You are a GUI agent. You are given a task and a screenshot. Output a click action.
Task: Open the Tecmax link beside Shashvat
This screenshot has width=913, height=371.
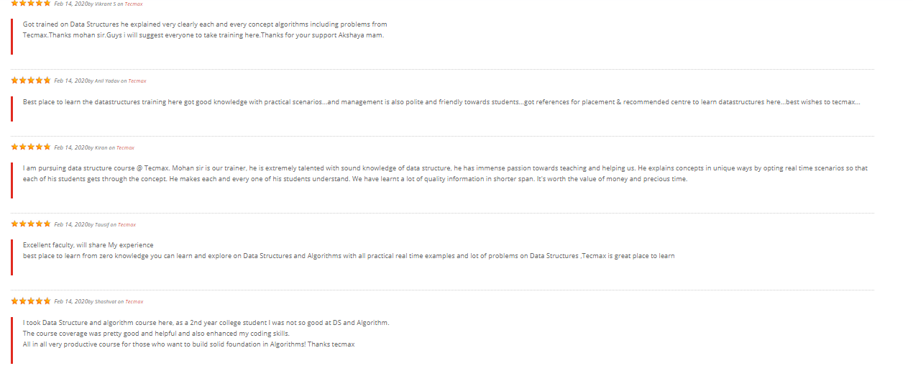click(x=134, y=302)
